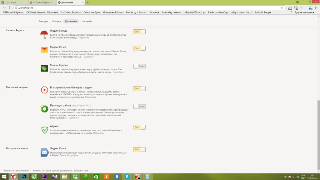The image size is (320, 180).
Task: Open a new browser tab
Action: pos(88,2)
